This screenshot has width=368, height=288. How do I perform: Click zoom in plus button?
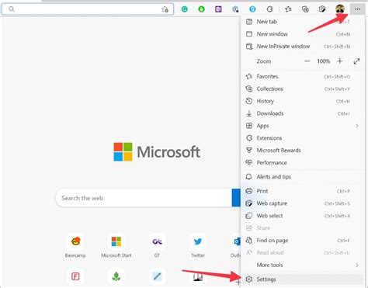(340, 61)
